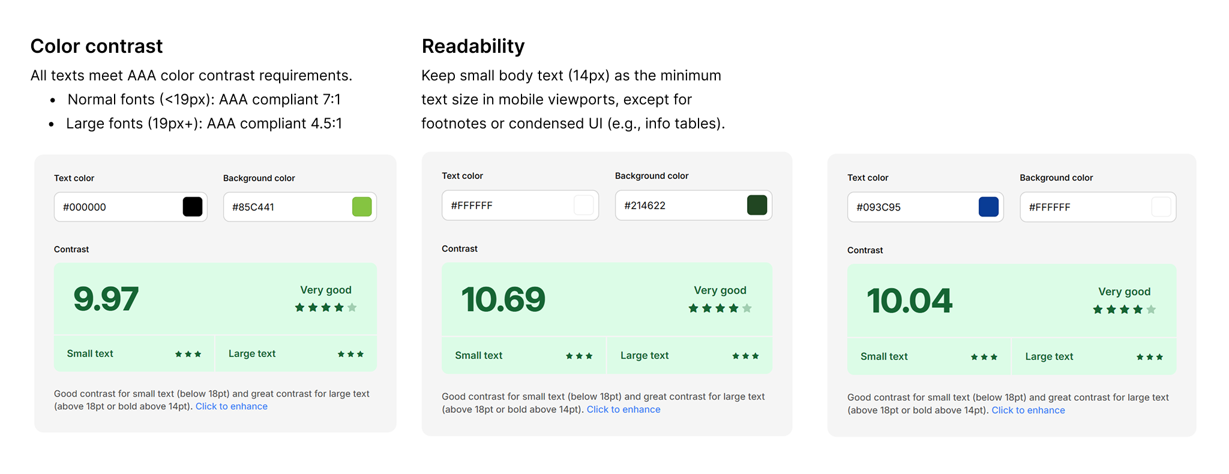Screen dimensions: 1229x474
Task: Click the Small text label in the 10.04 card
Action: click(x=884, y=356)
